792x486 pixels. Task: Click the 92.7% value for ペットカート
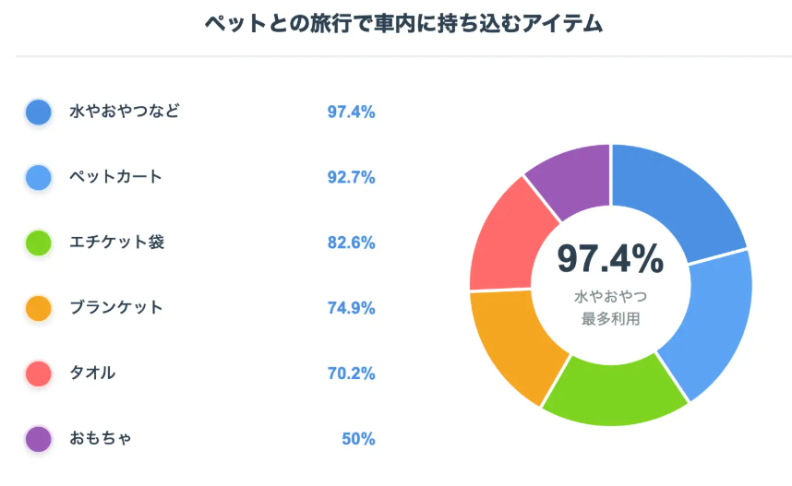(x=351, y=177)
